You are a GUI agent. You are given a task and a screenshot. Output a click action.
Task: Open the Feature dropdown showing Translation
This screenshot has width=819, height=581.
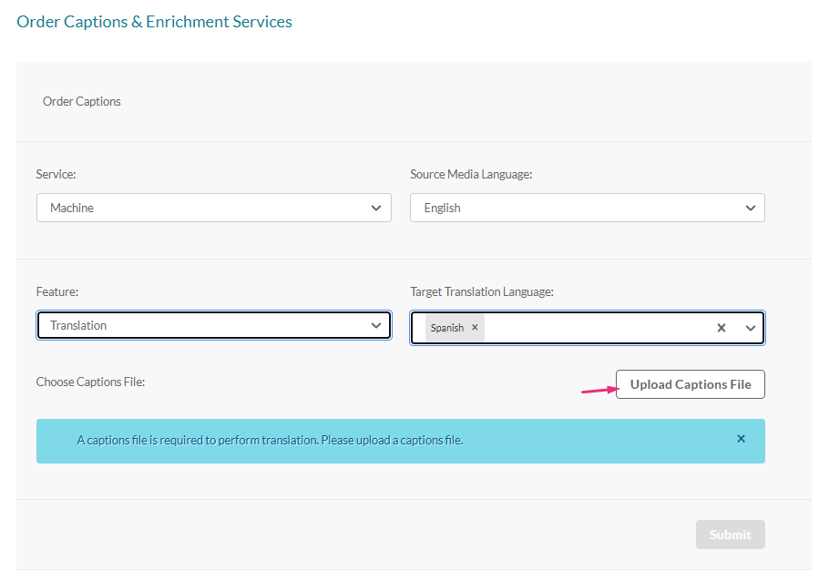coord(205,325)
